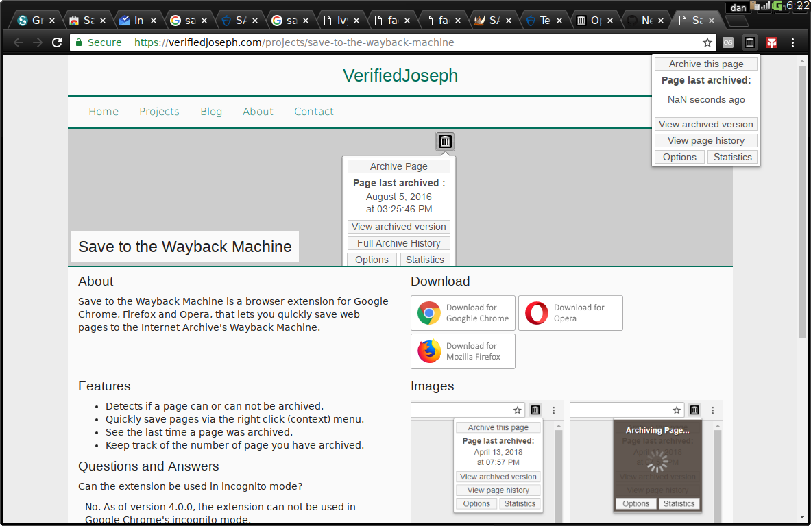Click the 6:22 system clock
This screenshot has height=526, width=811.
click(797, 5)
